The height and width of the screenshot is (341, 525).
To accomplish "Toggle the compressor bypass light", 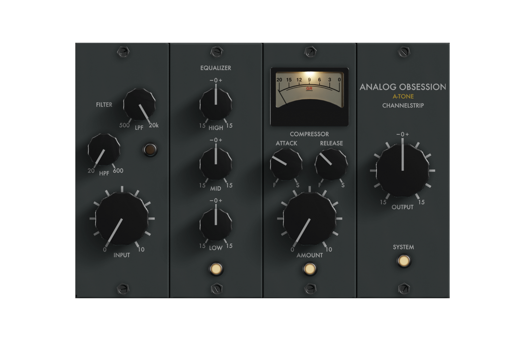I will (309, 269).
